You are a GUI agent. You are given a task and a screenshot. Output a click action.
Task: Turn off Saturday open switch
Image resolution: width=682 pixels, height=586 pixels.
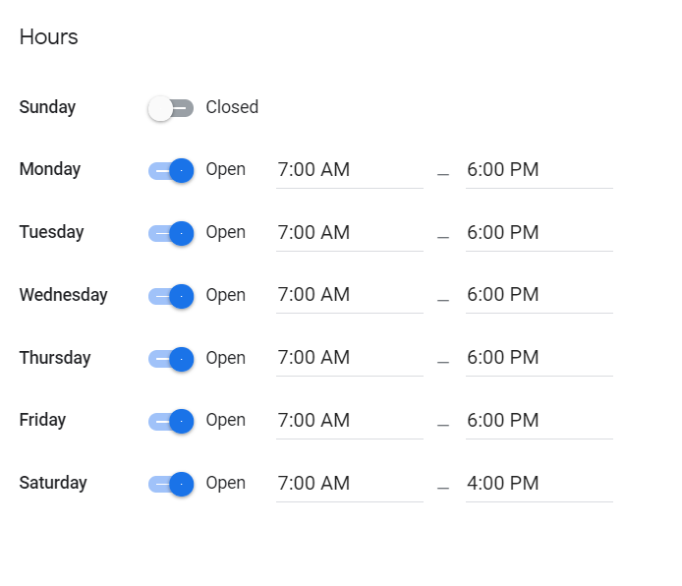tap(171, 484)
